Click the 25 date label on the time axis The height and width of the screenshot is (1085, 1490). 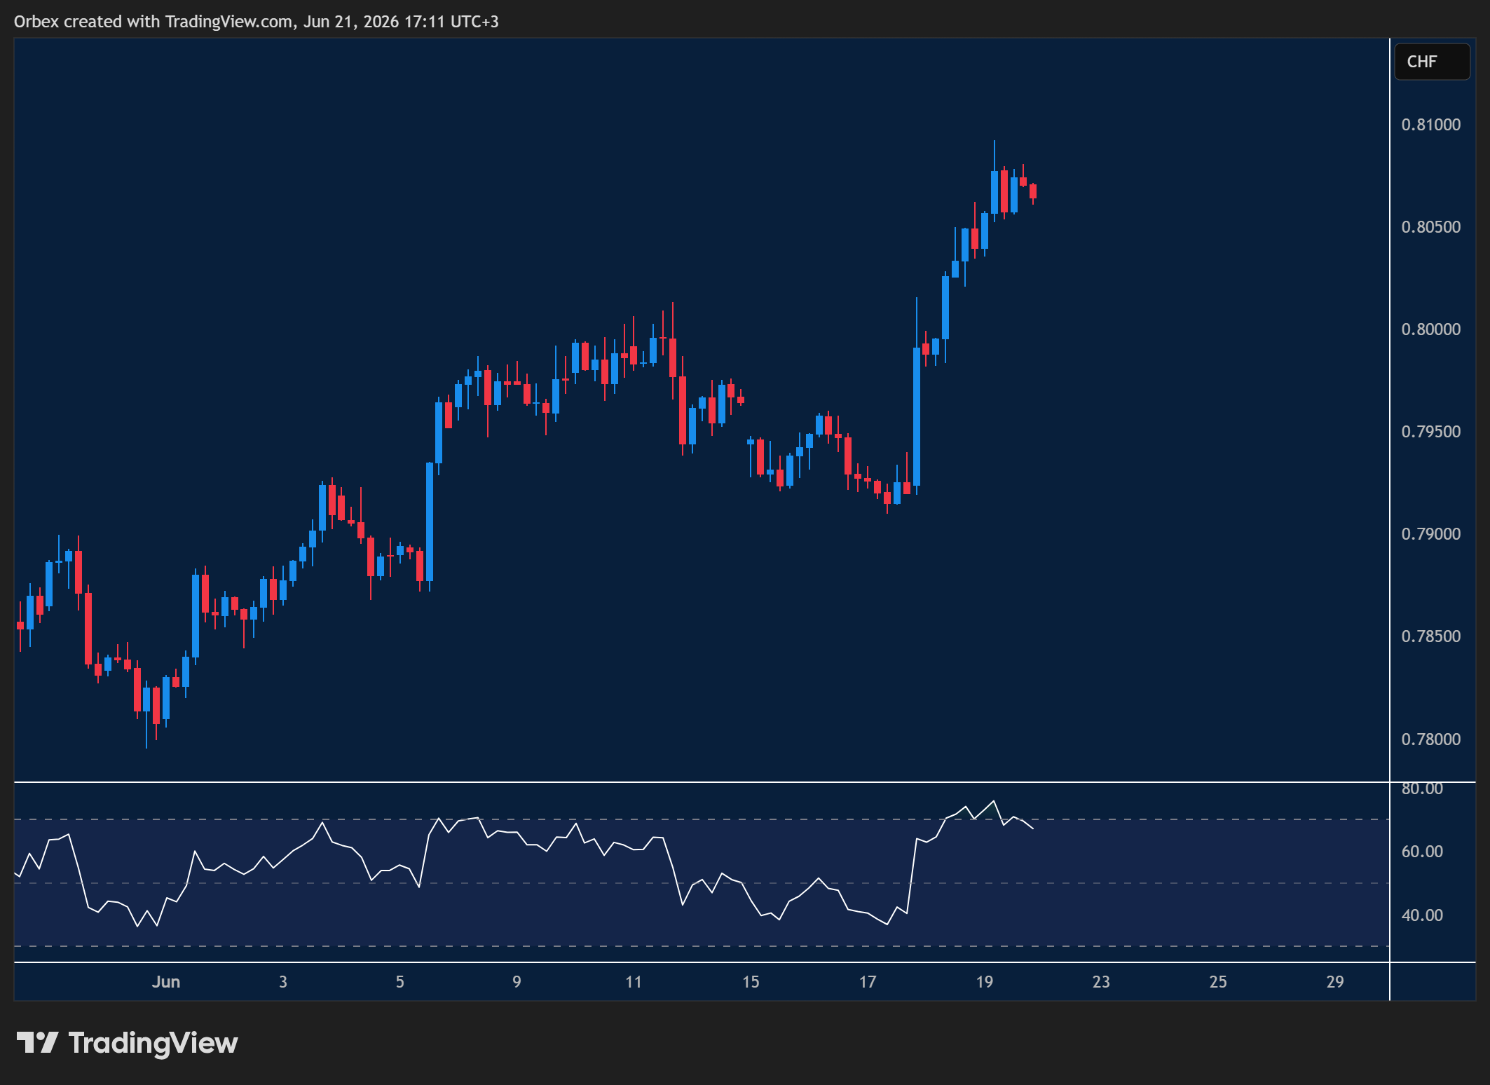click(x=1218, y=982)
